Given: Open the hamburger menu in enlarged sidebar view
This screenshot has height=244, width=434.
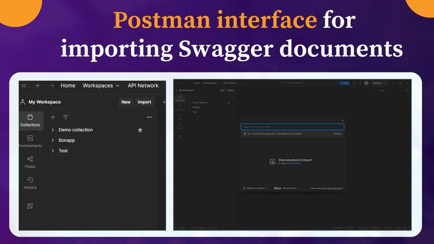Looking at the screenshot, I should point(24,86).
